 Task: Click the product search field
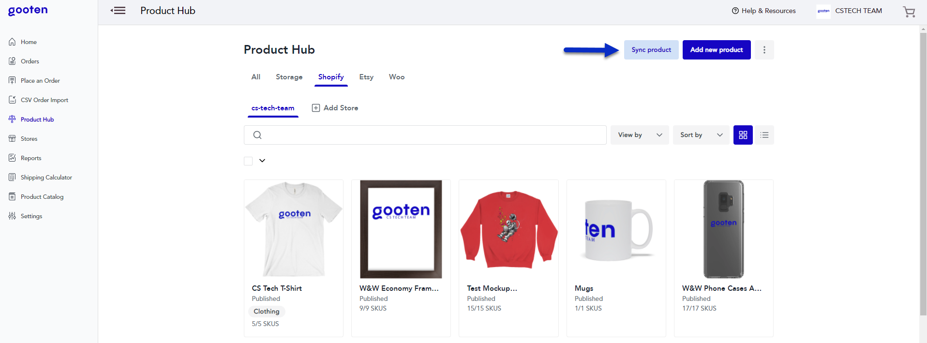pos(425,135)
